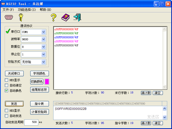The width and height of the screenshot is (172, 129).
Task: Click the yellow key registration icon
Action: click(x=21, y=17)
